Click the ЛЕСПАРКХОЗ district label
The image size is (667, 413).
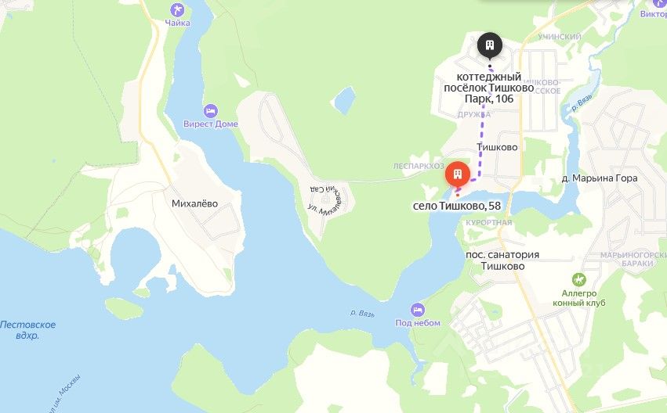[419, 167]
